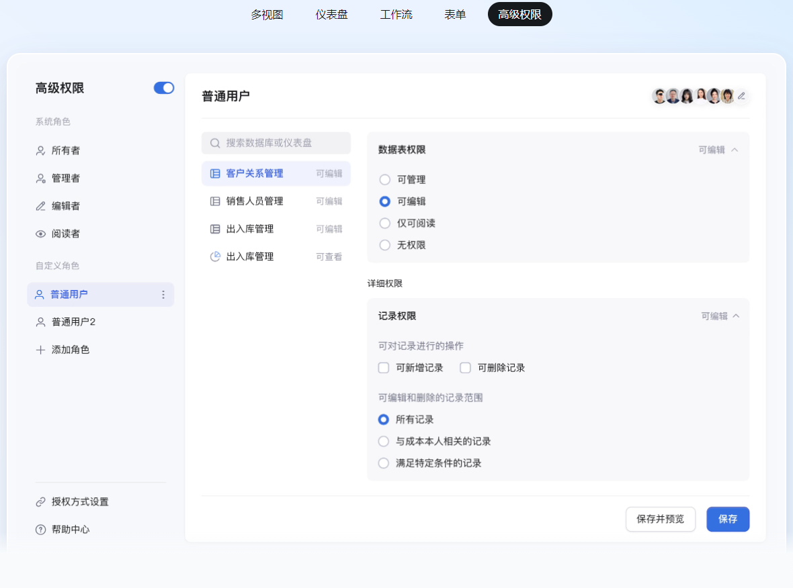Screen dimensions: 793x588
Task: Click the eye icon for 阅读者 role
Action: (40, 234)
